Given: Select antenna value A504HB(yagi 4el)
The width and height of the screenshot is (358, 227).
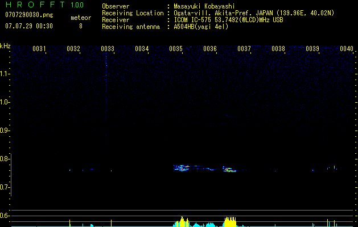Looking at the screenshot, I should [x=201, y=27].
